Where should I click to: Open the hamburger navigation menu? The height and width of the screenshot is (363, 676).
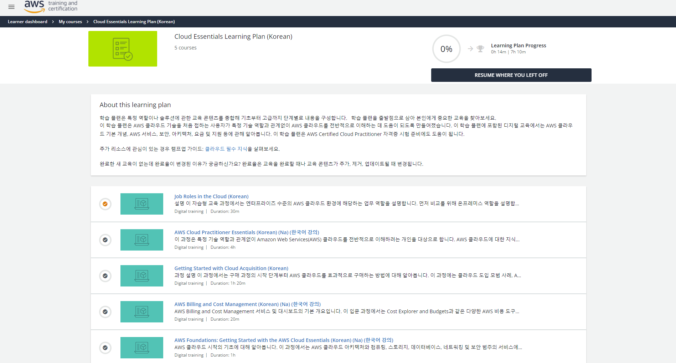click(11, 7)
